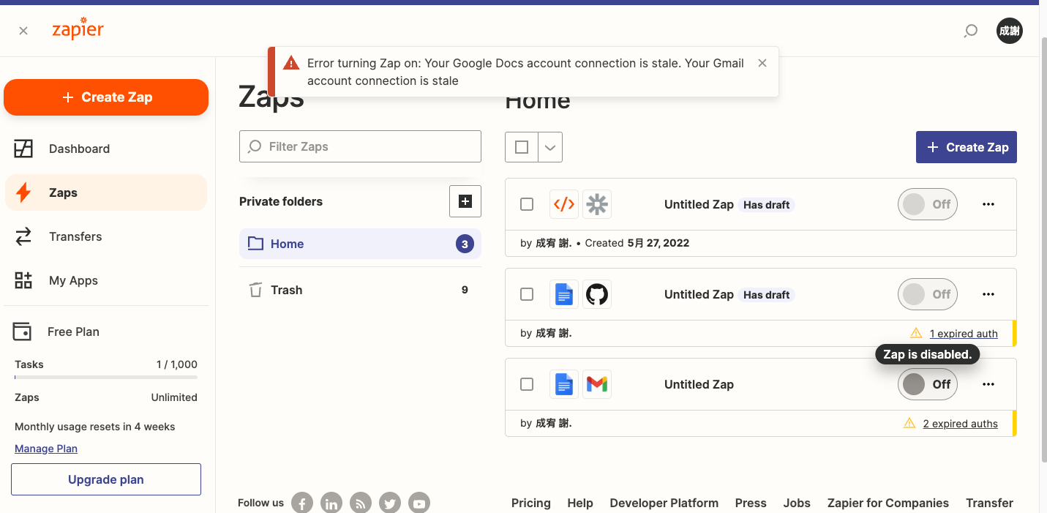Tick the select-all Zaps checkbox
The width and height of the screenshot is (1047, 513).
point(522,147)
